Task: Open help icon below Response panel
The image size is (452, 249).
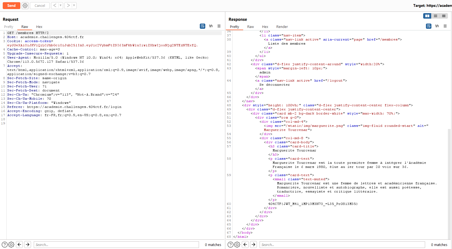Action: click(x=231, y=245)
